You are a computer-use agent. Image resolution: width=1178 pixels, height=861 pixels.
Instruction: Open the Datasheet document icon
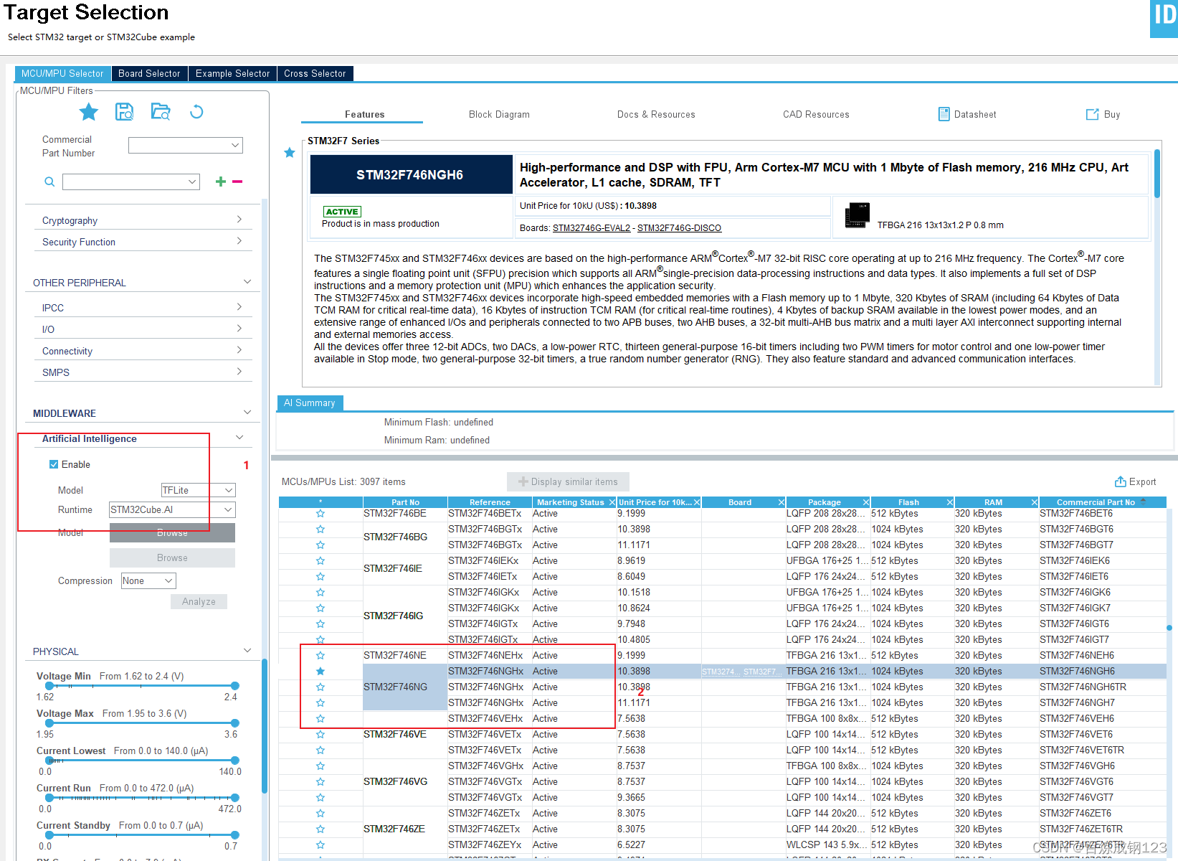point(944,114)
